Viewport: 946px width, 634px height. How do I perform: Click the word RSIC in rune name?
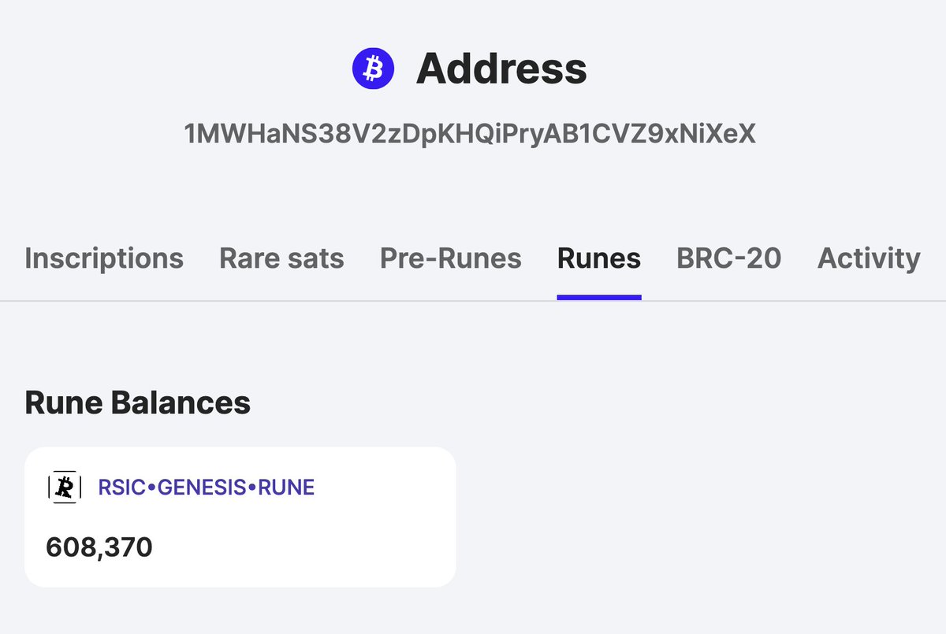coord(122,488)
